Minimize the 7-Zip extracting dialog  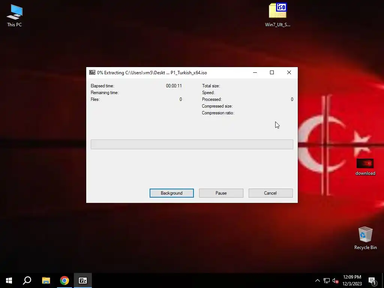pos(255,72)
